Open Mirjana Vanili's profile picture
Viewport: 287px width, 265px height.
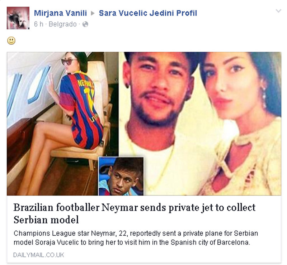[x=18, y=18]
